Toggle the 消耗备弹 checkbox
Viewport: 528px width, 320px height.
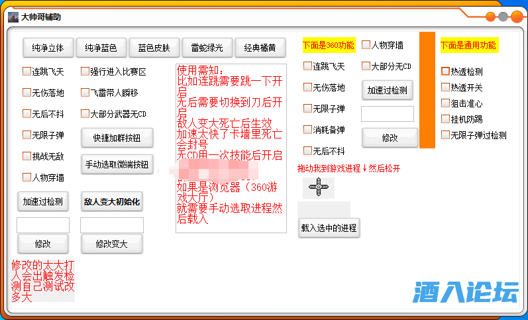(307, 130)
